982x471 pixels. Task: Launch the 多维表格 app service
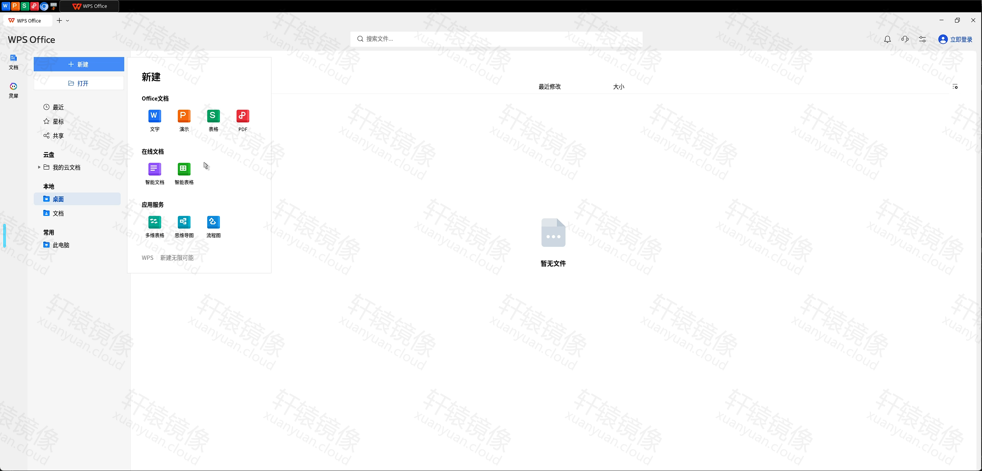(x=154, y=227)
